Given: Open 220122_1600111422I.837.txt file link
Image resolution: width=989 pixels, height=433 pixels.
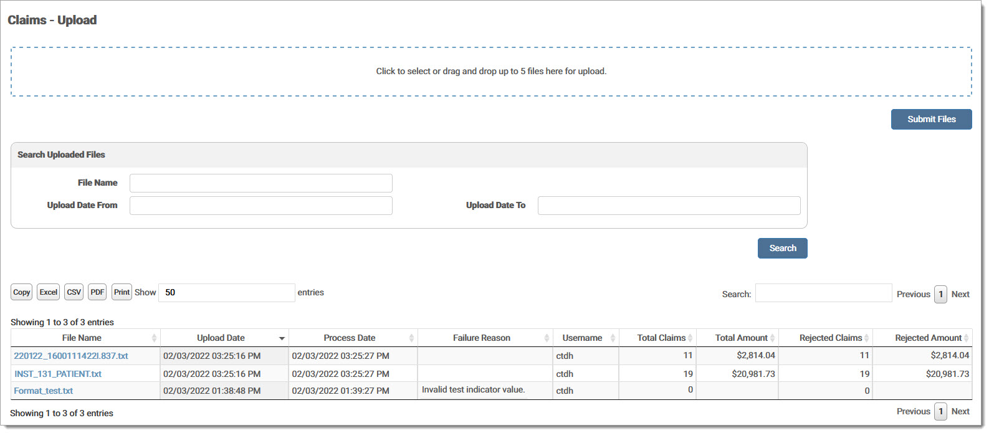Looking at the screenshot, I should [x=71, y=356].
